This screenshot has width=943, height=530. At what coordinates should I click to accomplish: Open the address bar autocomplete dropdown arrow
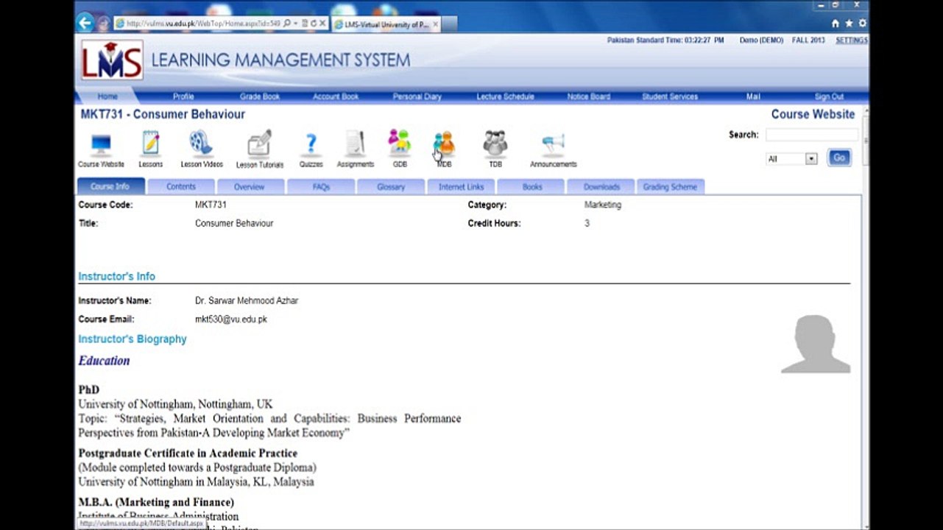click(295, 24)
